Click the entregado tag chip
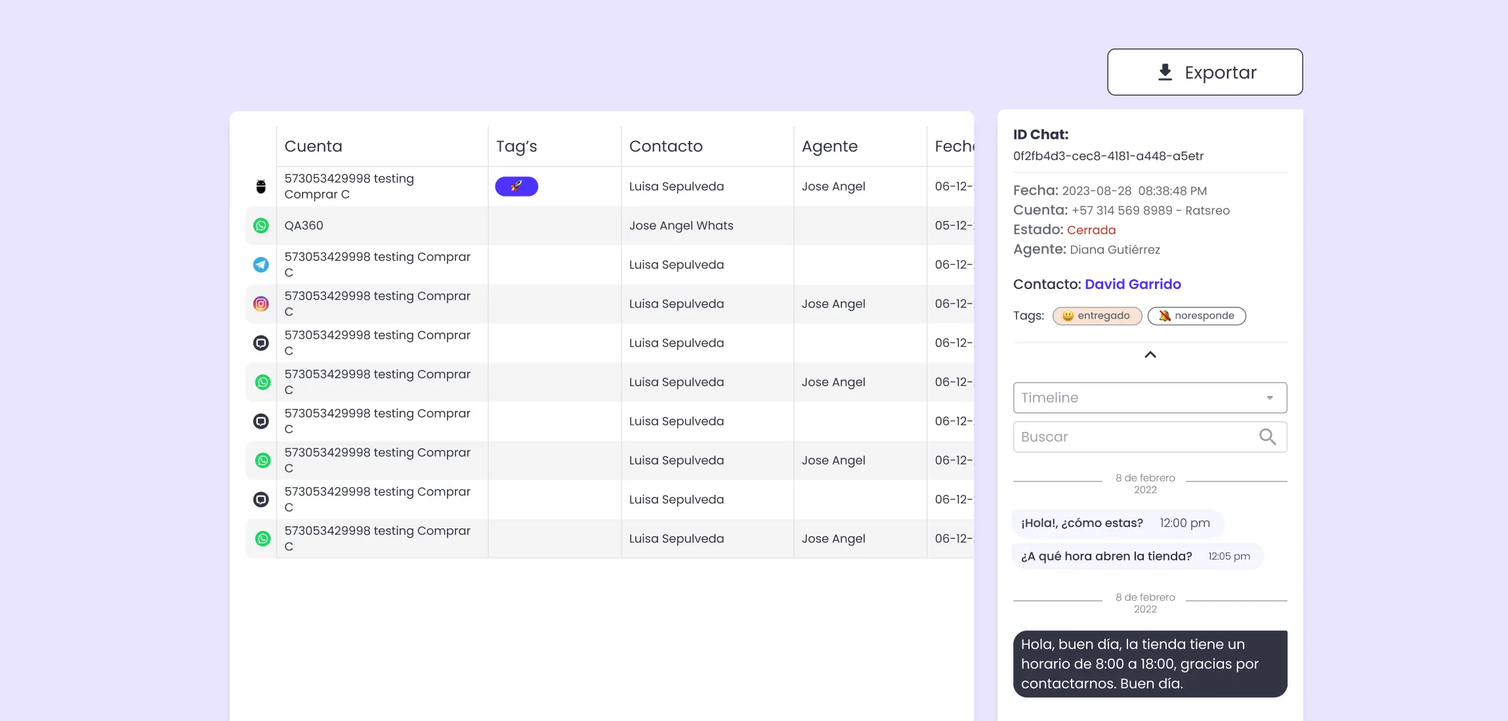1508x721 pixels. click(1097, 316)
